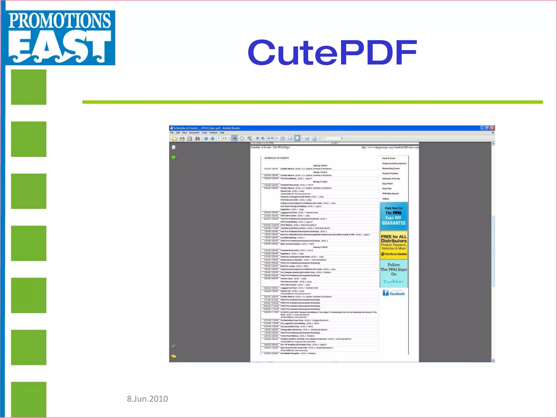Click the Follow on Twitter banner

(x=394, y=273)
